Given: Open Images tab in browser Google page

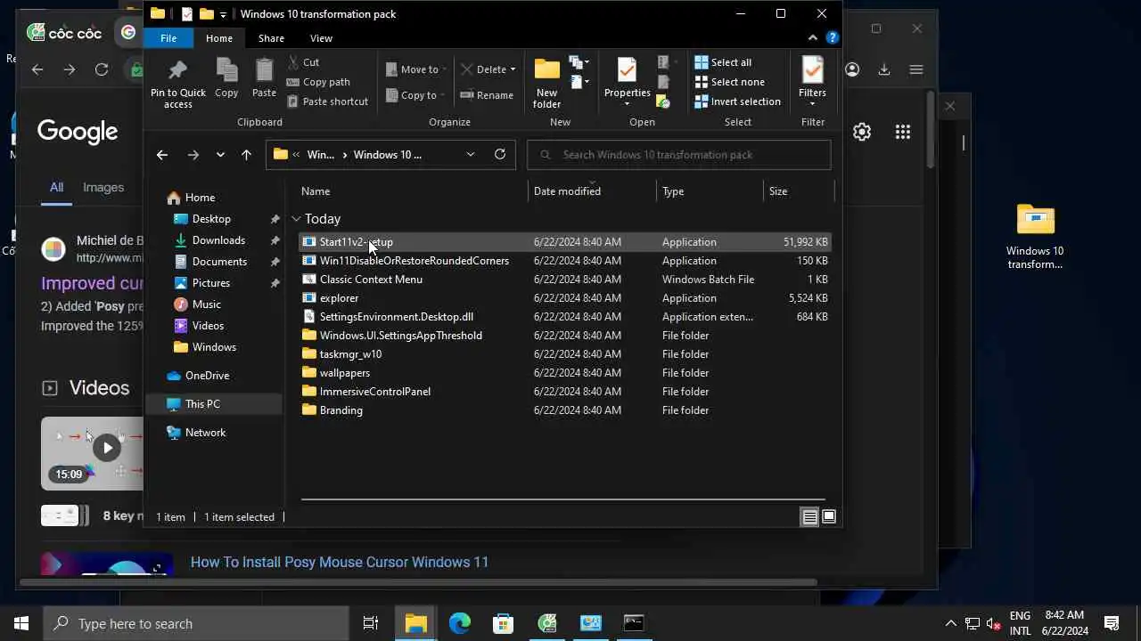Looking at the screenshot, I should click(103, 187).
